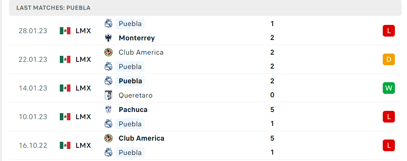The height and width of the screenshot is (161, 407).
Task: Open the Pachuca team link
Action: 133,110
